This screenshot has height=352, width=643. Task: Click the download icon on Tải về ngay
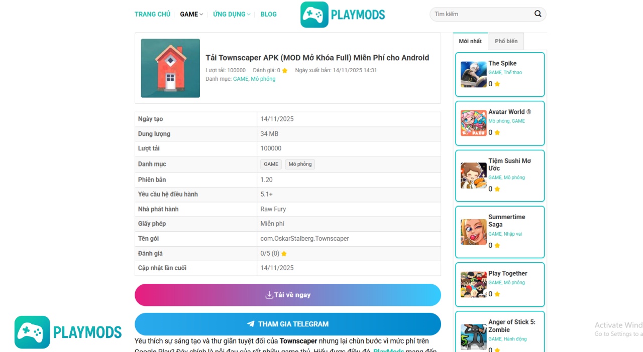[269, 295]
